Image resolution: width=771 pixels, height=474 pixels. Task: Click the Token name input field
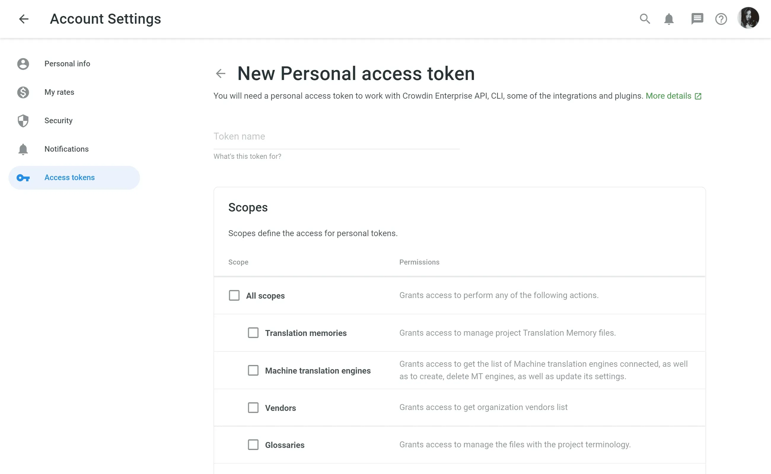[x=337, y=136]
